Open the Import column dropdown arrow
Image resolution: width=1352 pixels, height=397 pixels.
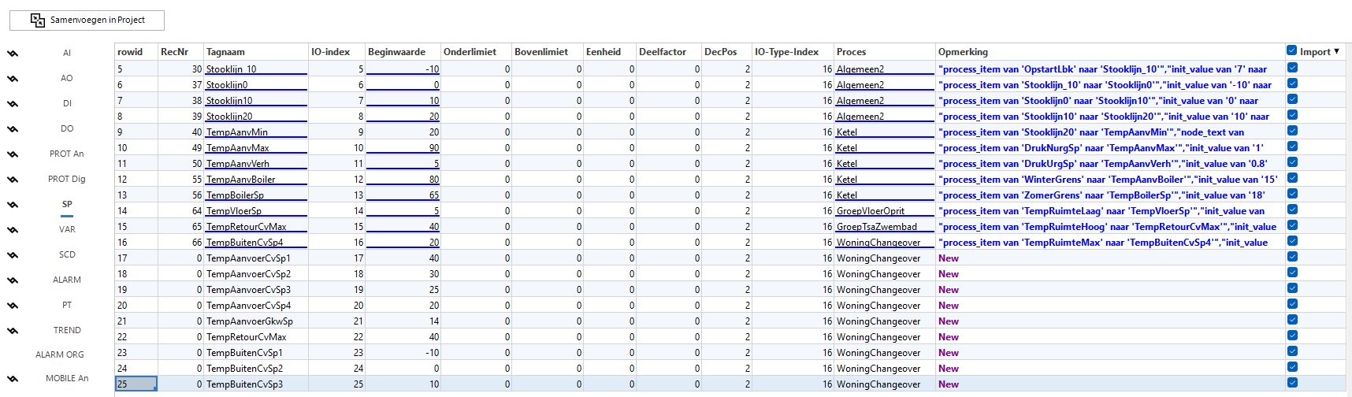click(1336, 51)
